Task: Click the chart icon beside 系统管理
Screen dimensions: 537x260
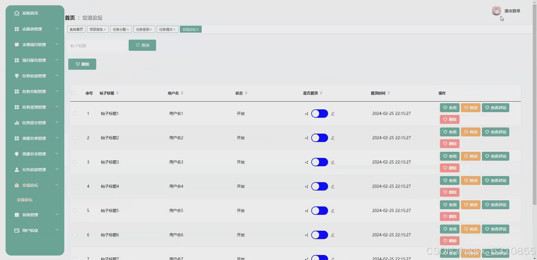Action: click(x=17, y=215)
